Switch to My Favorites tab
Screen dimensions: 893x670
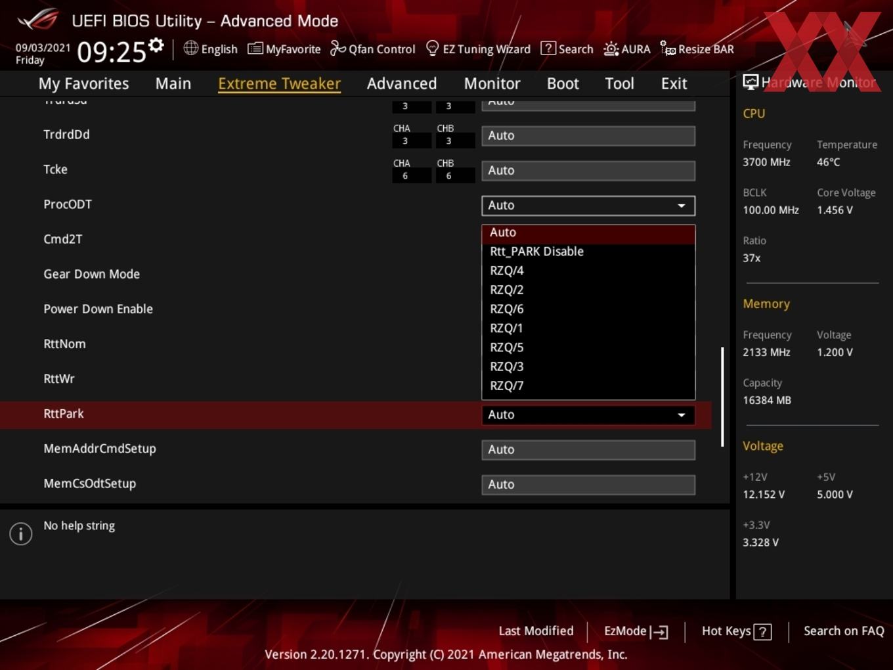click(x=83, y=83)
